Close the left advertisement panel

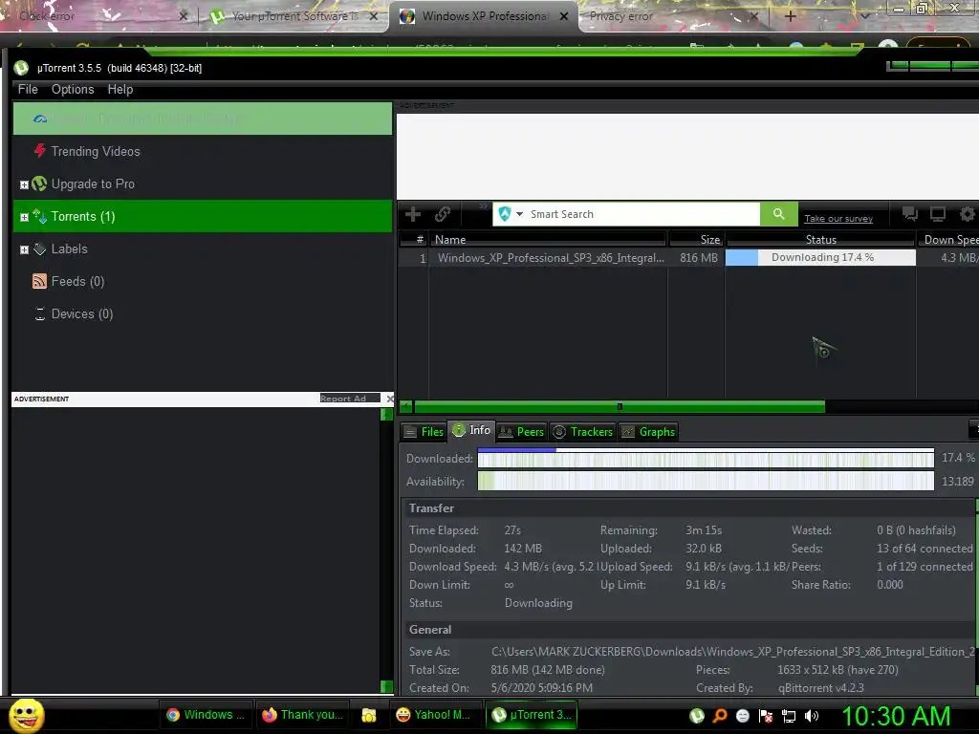pyautogui.click(x=390, y=399)
